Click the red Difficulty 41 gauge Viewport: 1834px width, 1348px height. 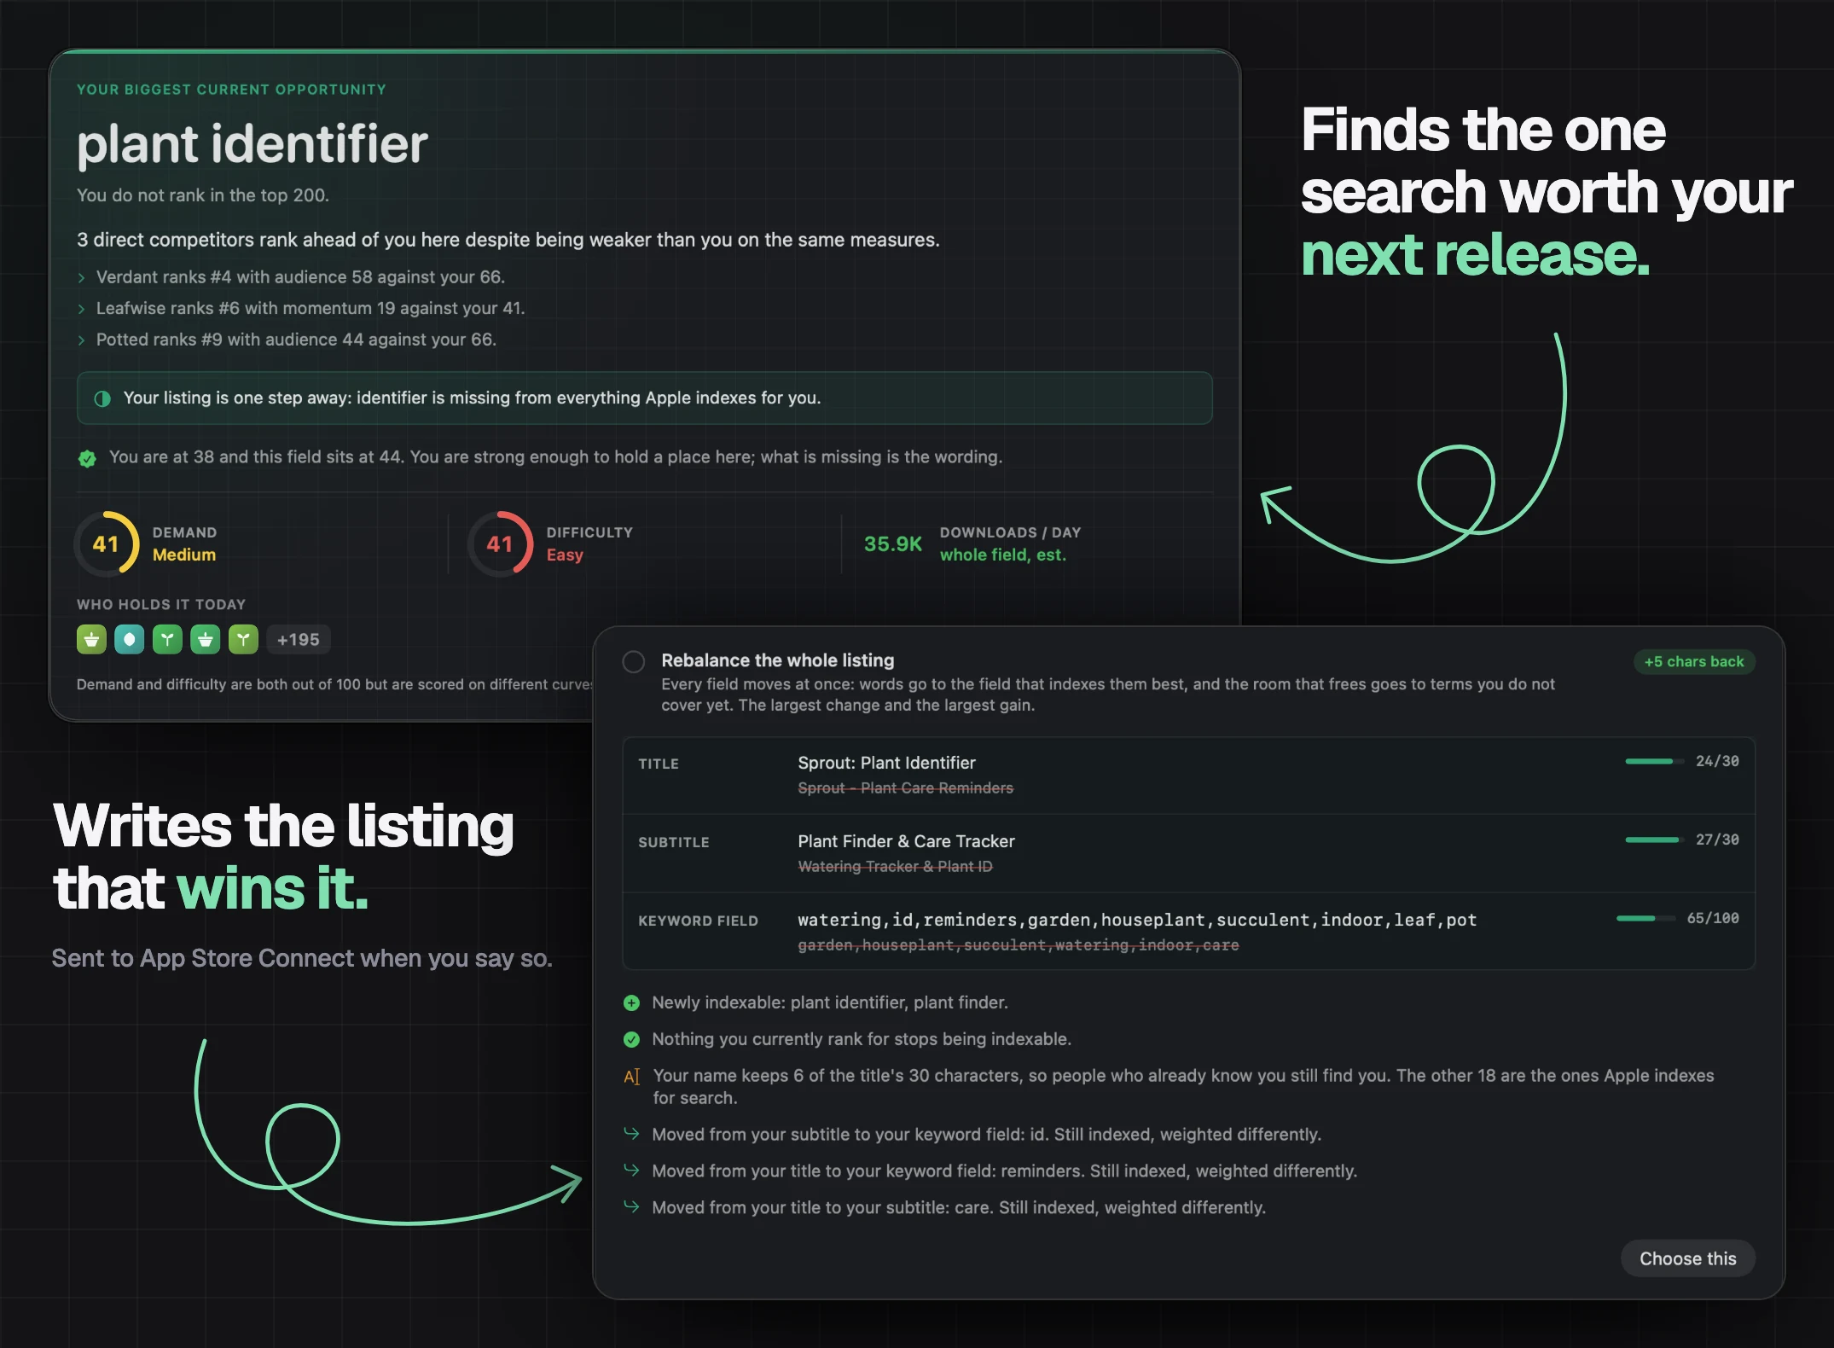500,543
